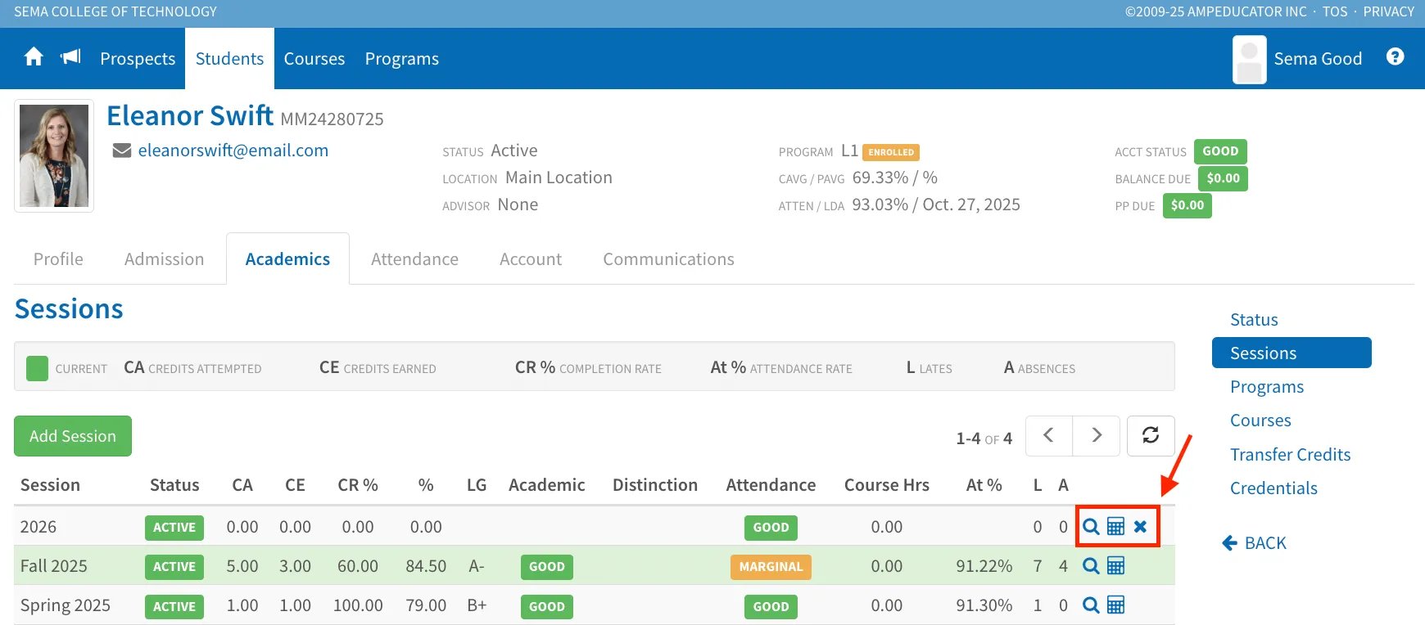This screenshot has width=1425, height=625.
Task: Open Courses in the side navigation
Action: pyautogui.click(x=1260, y=420)
